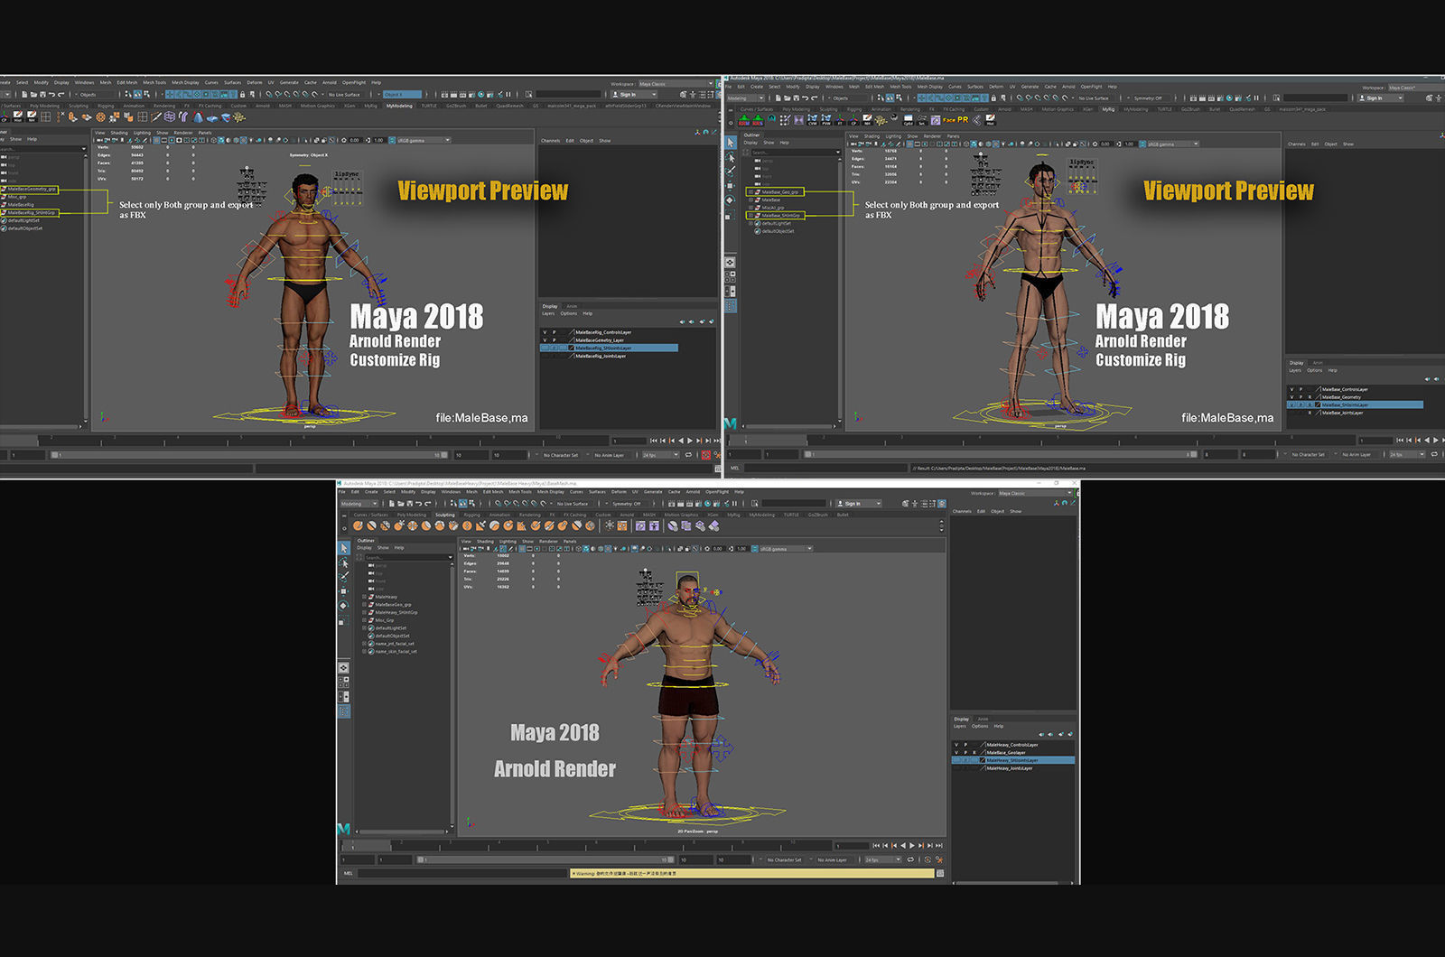Click the Script Editor icon beside bottom window's MEL line

tap(940, 873)
